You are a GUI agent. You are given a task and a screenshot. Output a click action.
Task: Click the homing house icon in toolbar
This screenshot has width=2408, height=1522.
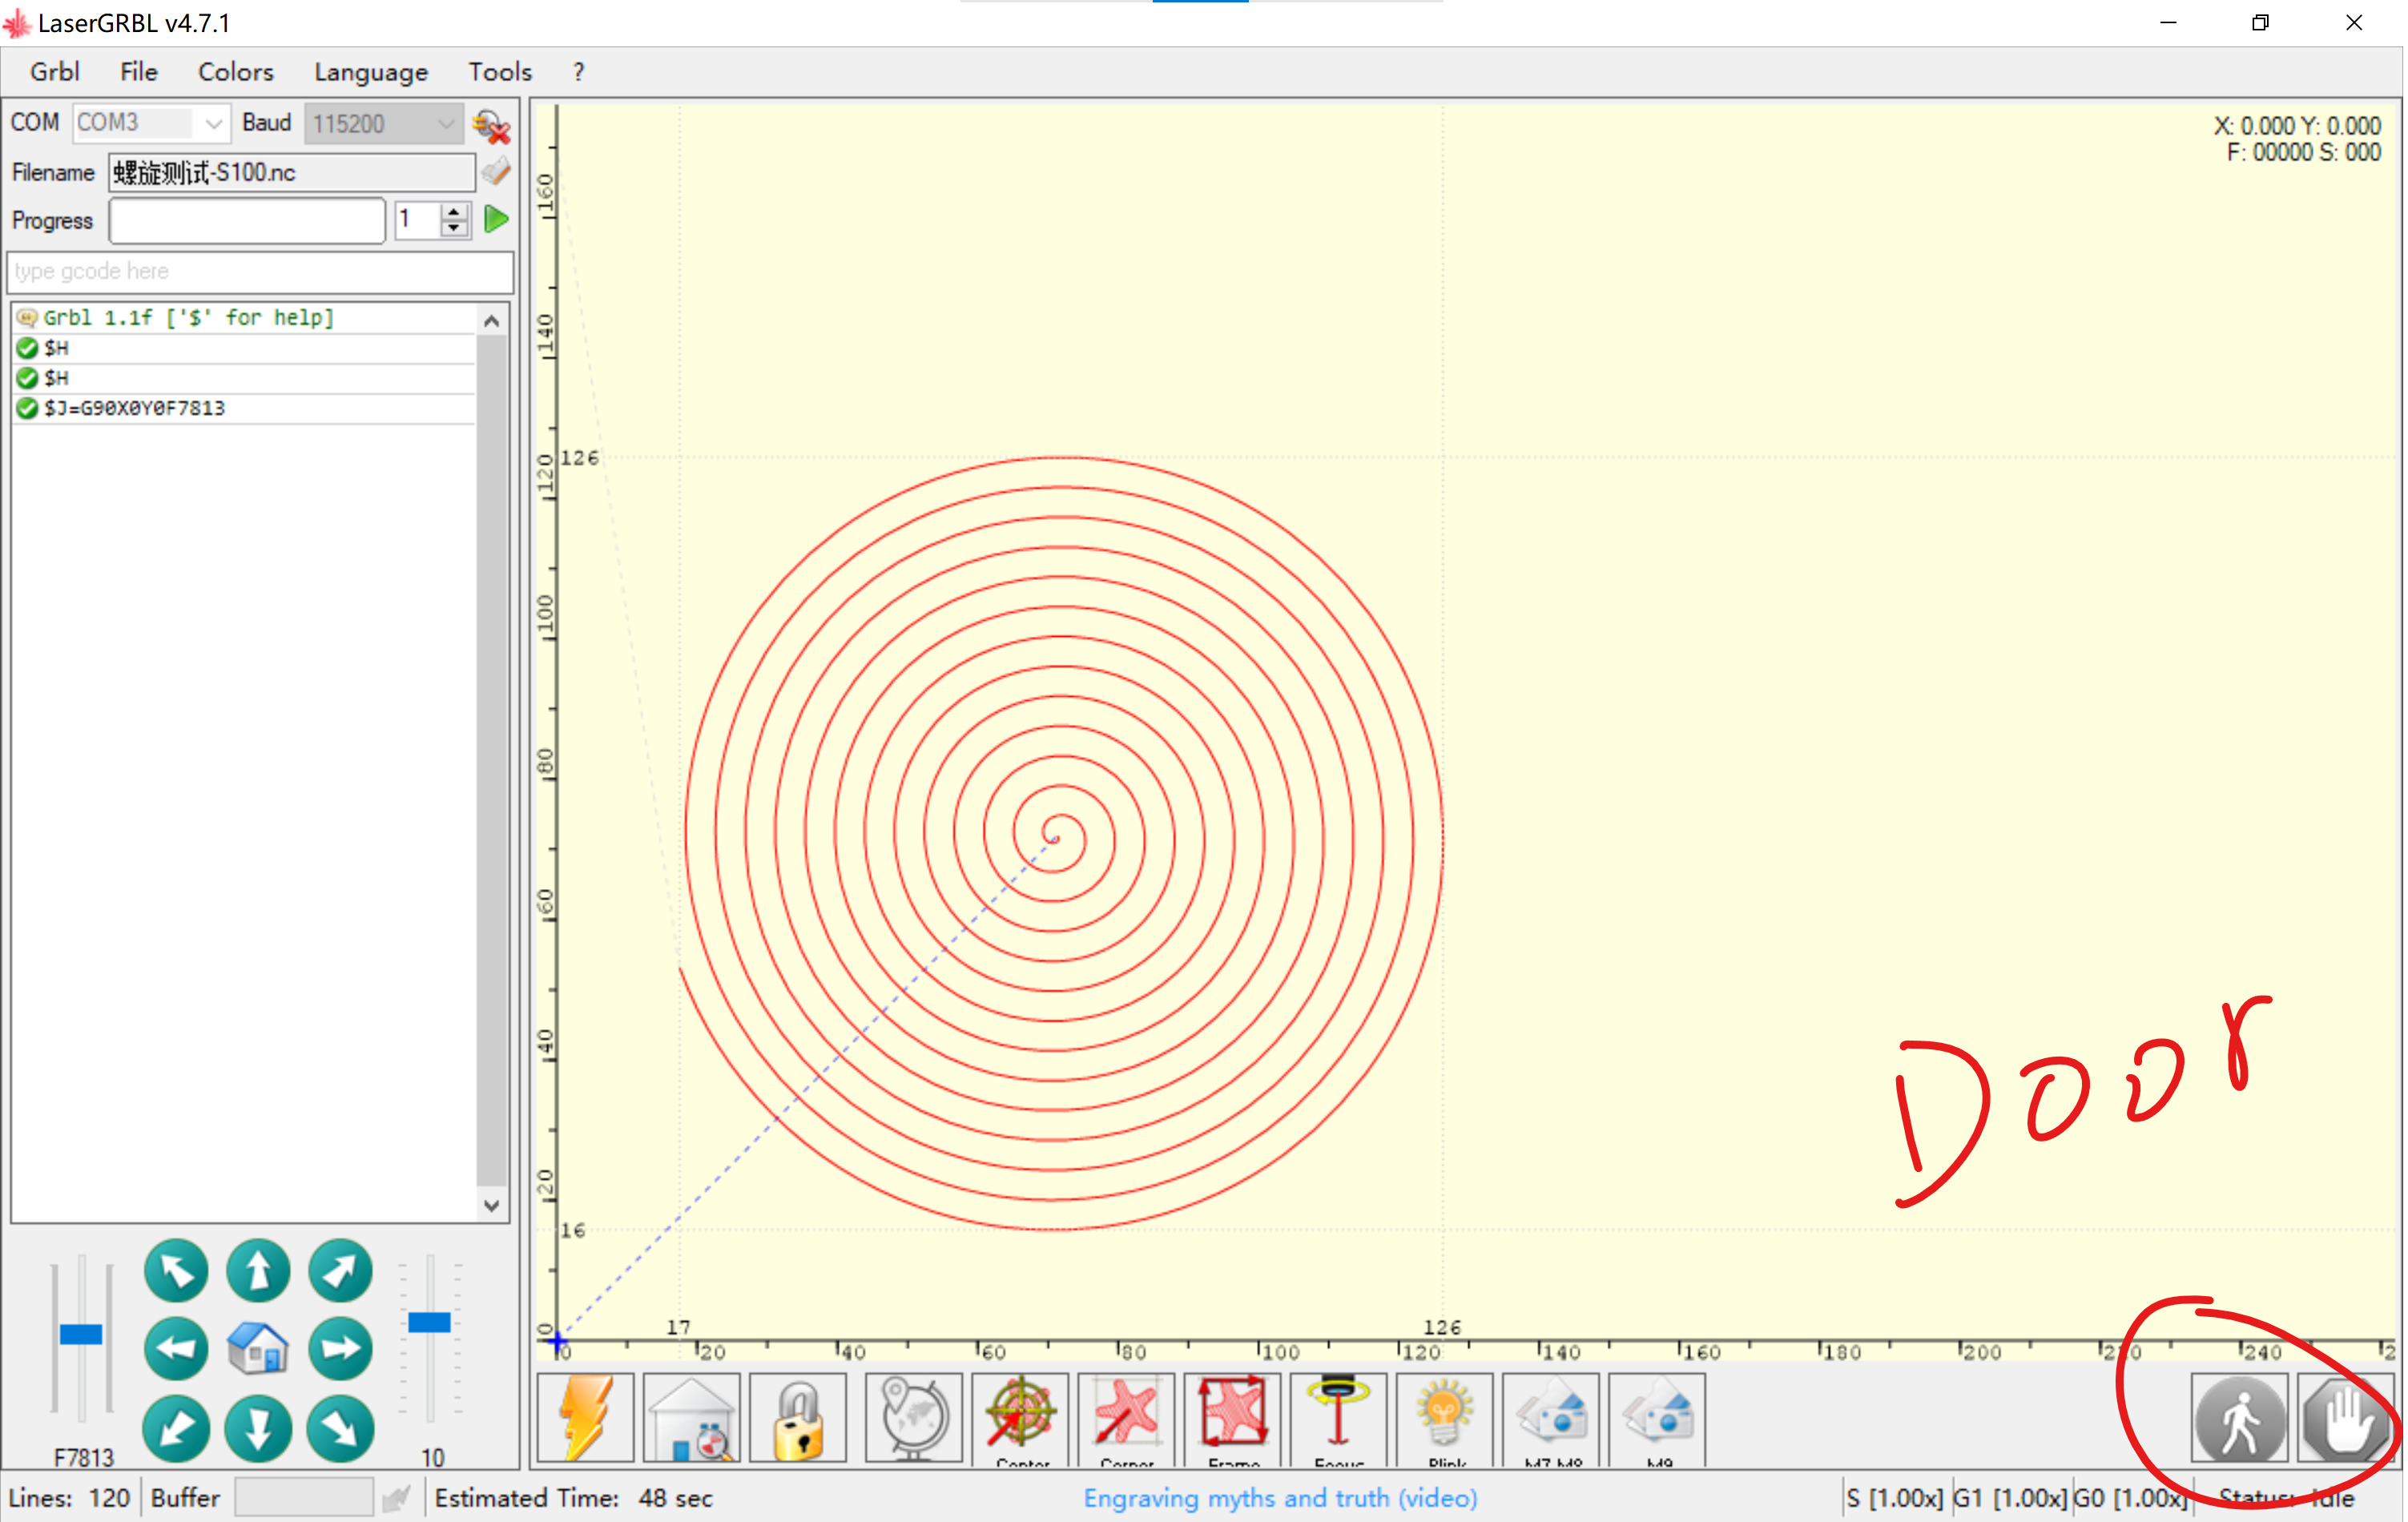click(x=691, y=1416)
